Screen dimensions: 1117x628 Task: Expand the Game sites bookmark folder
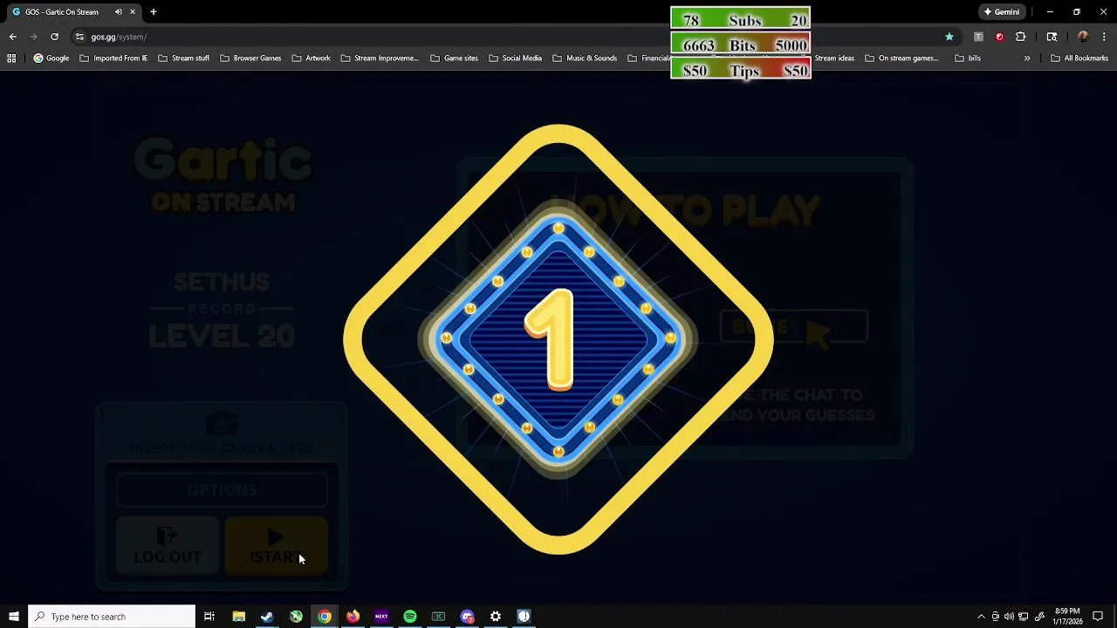[x=454, y=58]
